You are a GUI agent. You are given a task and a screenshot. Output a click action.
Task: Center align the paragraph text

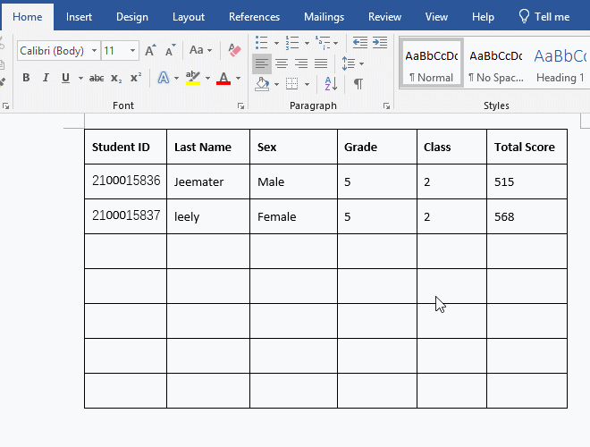click(282, 63)
